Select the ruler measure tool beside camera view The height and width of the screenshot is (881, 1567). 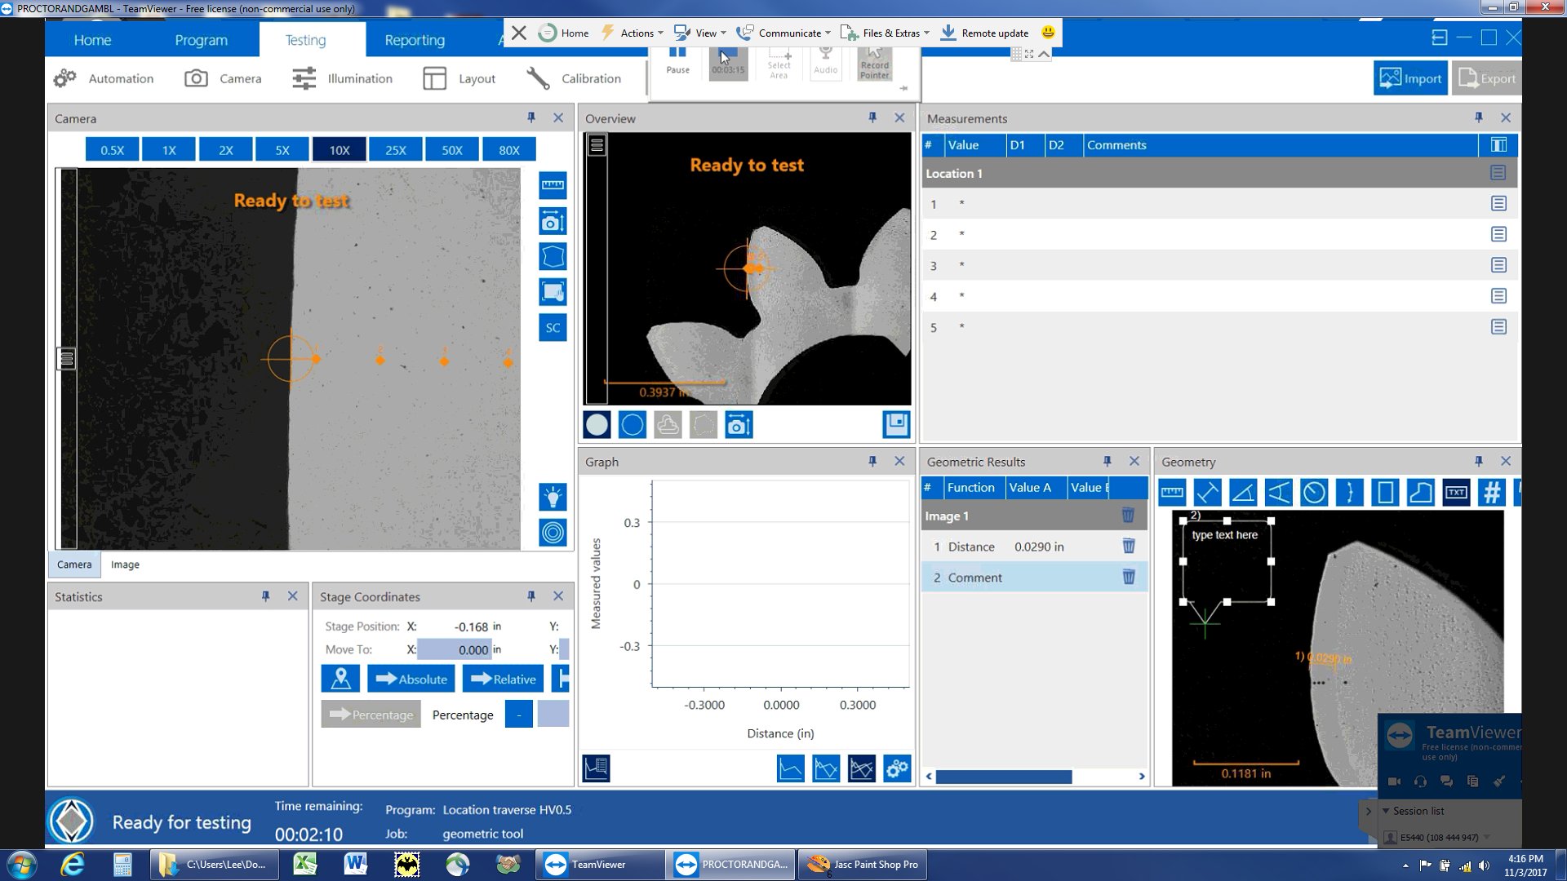pos(553,185)
